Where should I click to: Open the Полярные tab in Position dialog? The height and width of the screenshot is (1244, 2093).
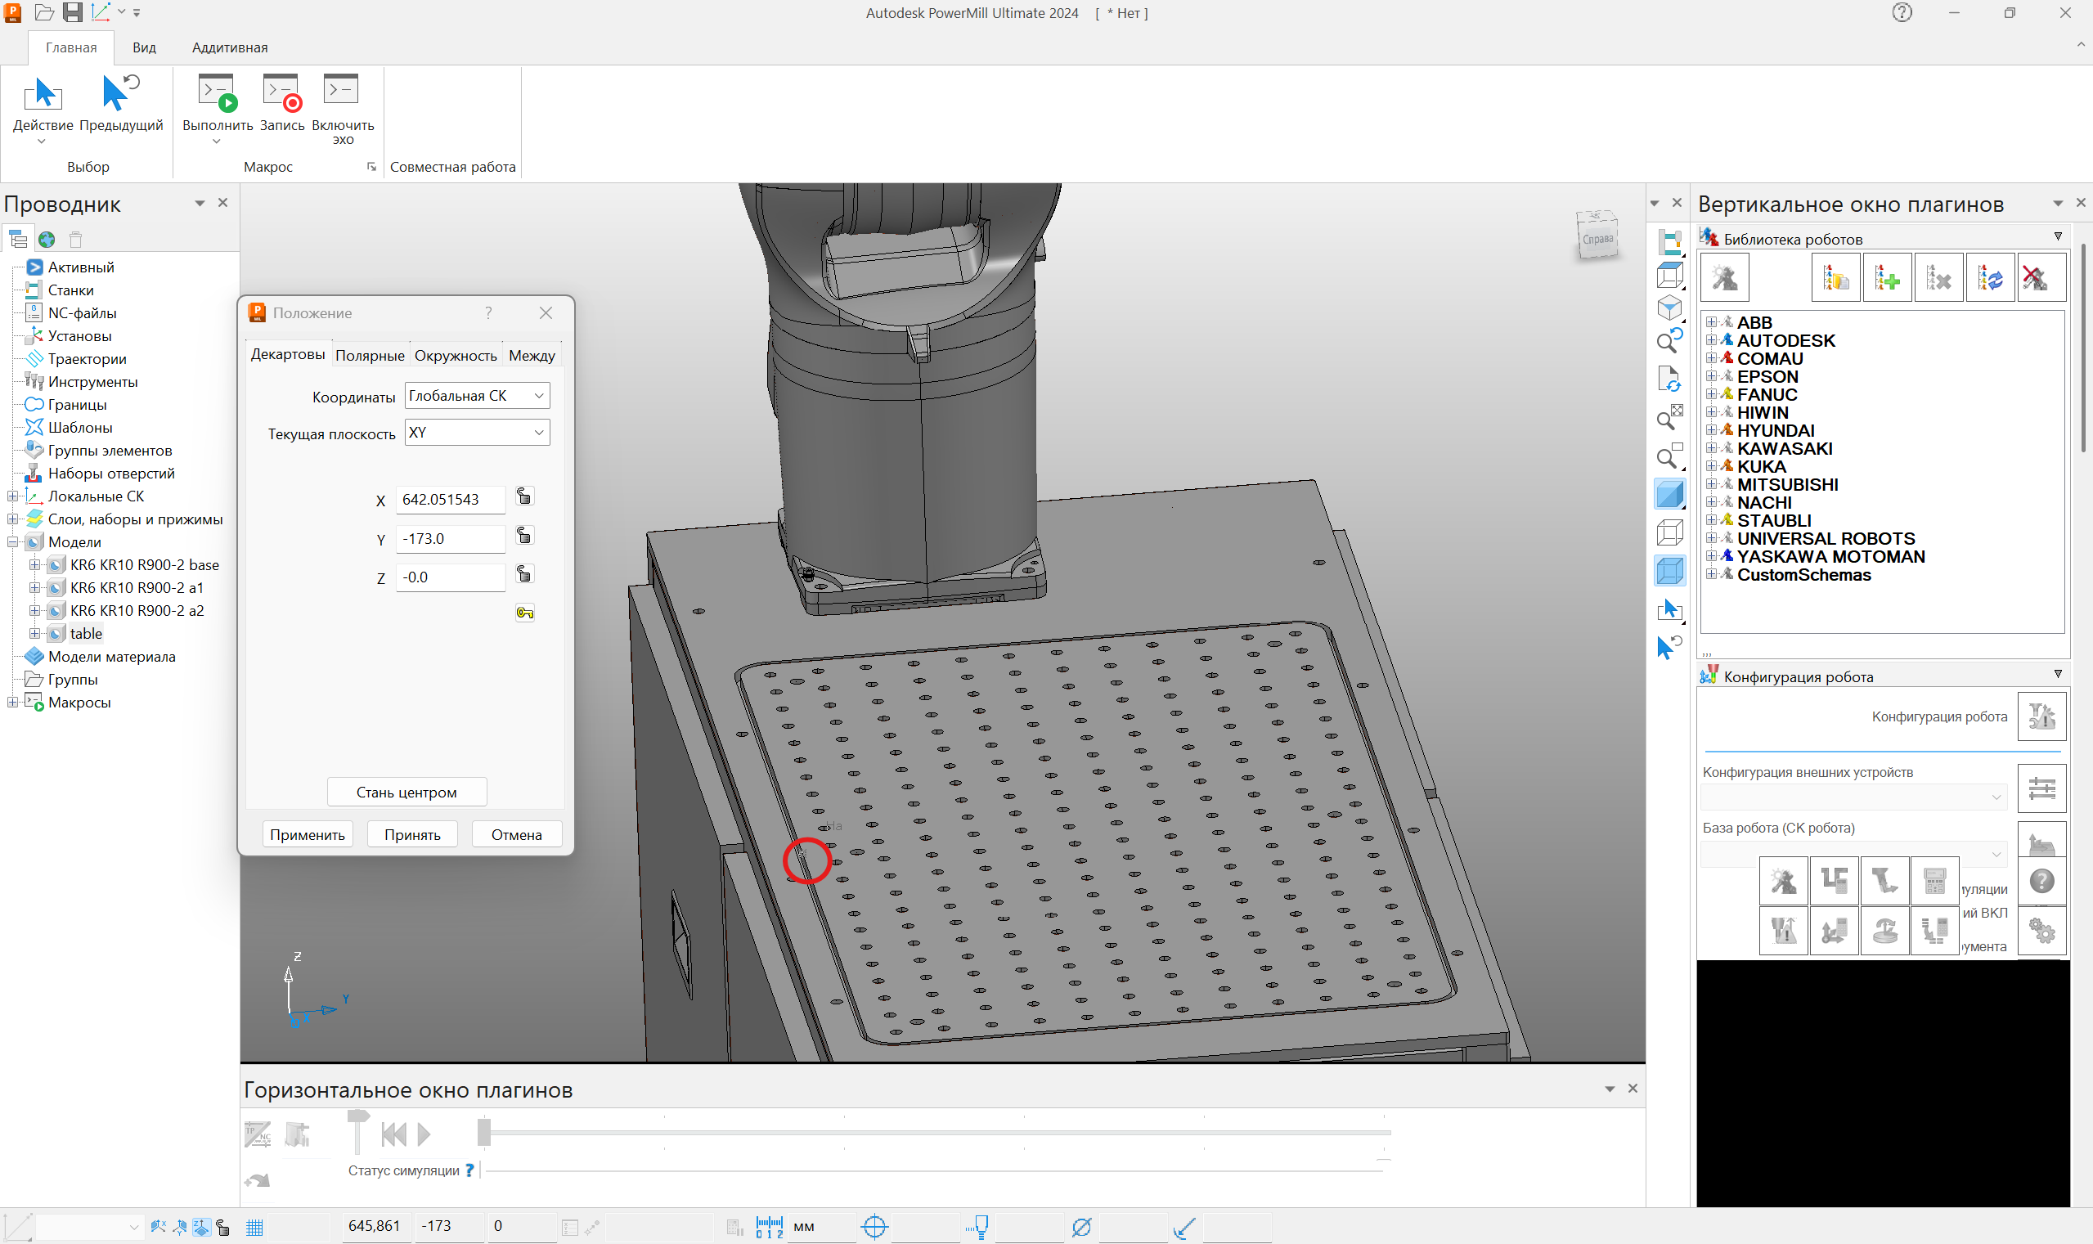[370, 356]
